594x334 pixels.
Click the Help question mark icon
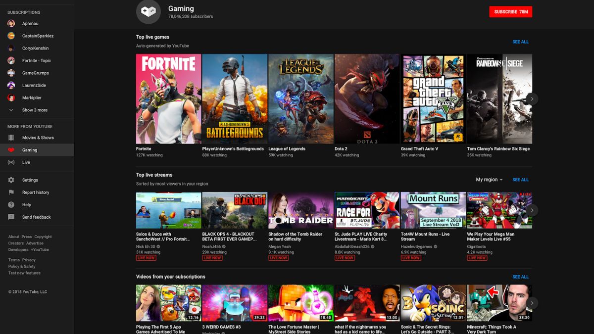click(11, 205)
